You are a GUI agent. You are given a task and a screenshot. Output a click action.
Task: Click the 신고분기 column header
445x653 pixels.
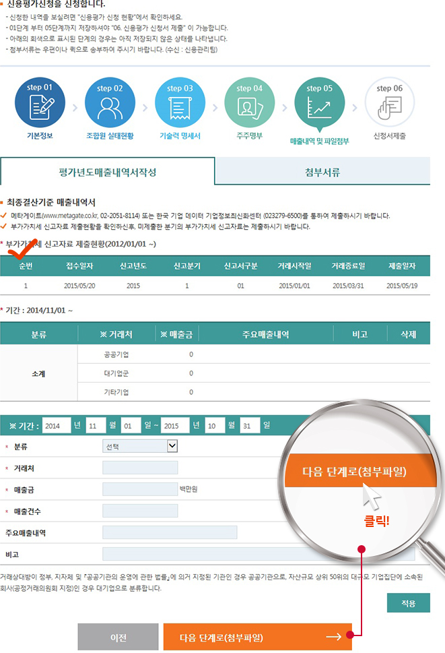[186, 266]
